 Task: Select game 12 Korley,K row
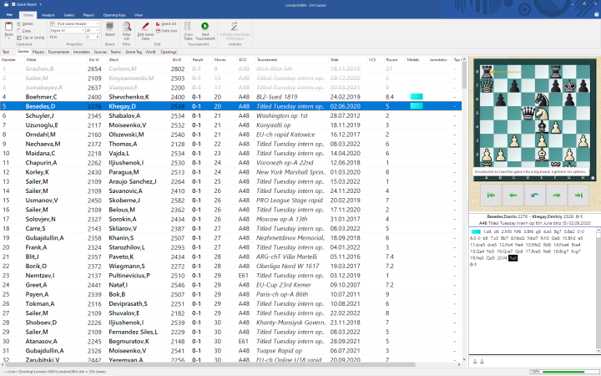pyautogui.click(x=230, y=172)
